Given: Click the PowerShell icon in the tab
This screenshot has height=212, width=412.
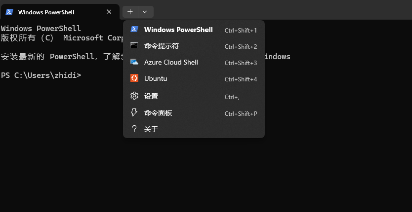Looking at the screenshot, I should click(9, 12).
